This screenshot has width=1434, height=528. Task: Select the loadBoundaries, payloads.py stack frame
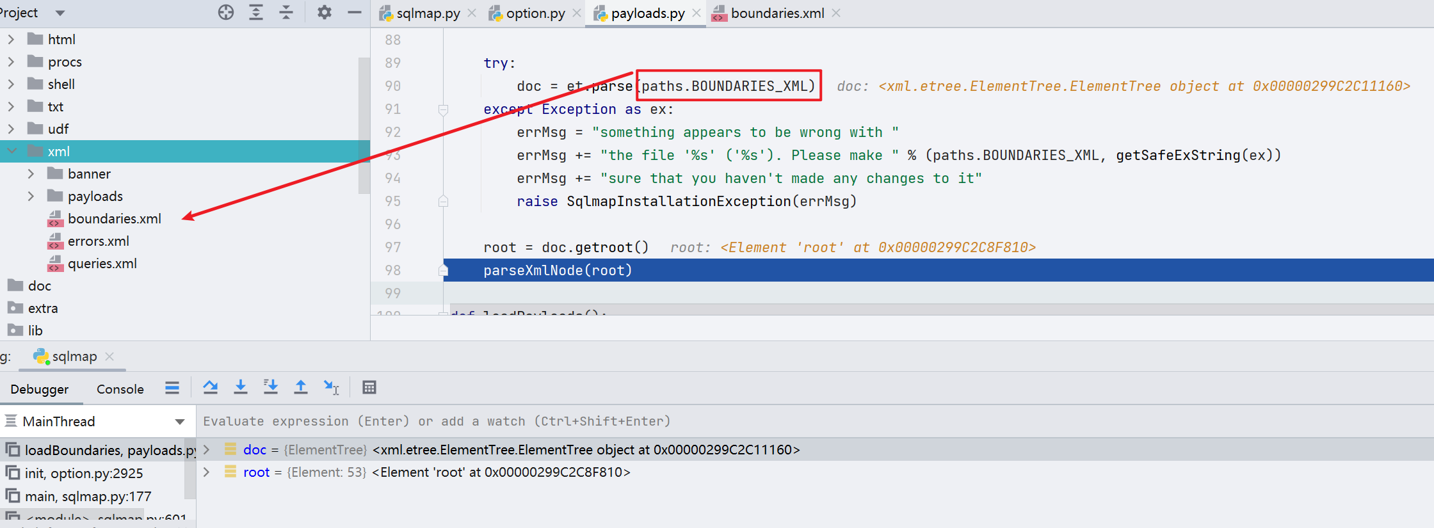[98, 450]
